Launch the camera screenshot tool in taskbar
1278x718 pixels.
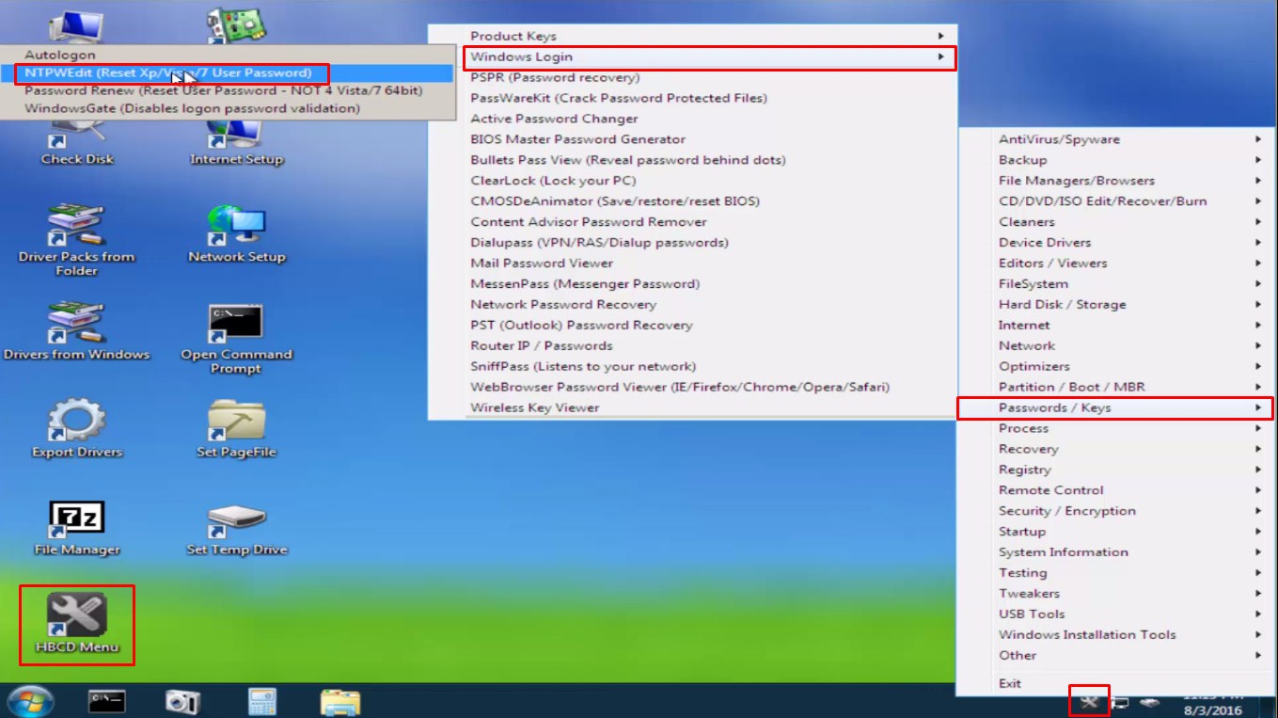tap(183, 701)
